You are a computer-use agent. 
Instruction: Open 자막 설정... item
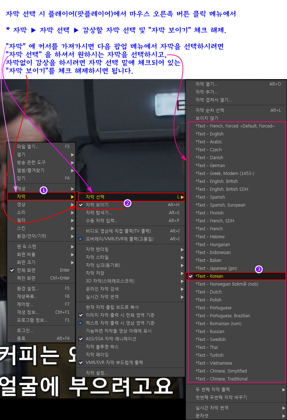(x=131, y=373)
